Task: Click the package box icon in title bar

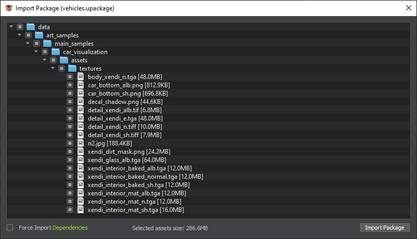Action: tap(9, 8)
